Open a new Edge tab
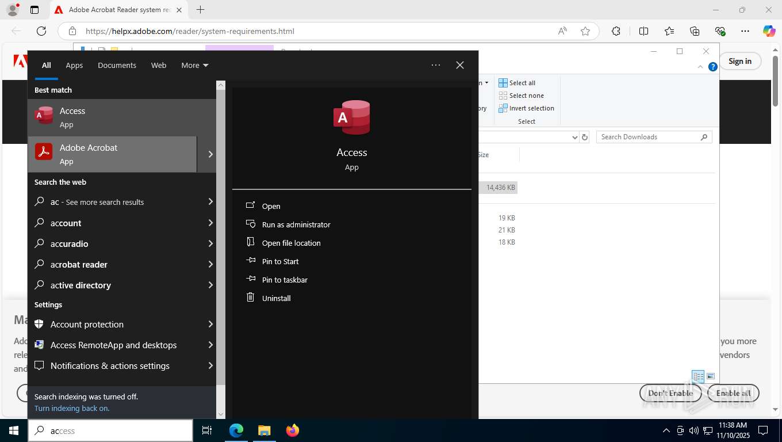The width and height of the screenshot is (782, 442). 200,10
